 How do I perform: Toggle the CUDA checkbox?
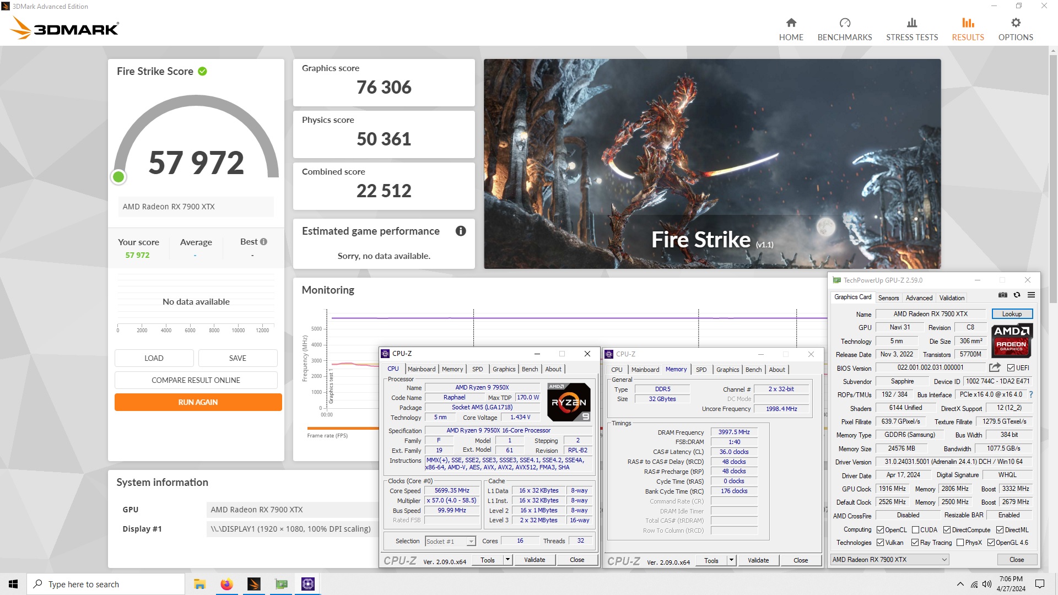915,530
